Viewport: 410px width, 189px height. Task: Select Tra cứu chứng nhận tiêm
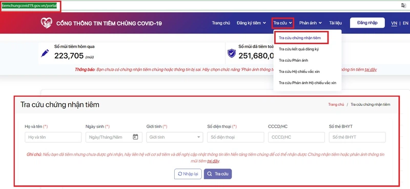(x=300, y=38)
